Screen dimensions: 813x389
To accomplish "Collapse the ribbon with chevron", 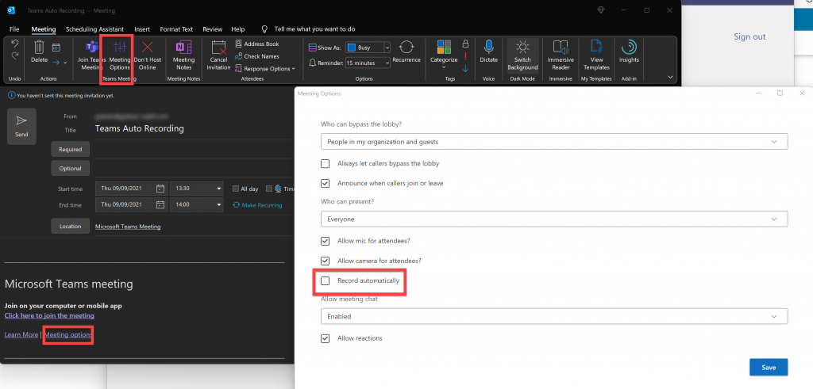I will (670, 77).
